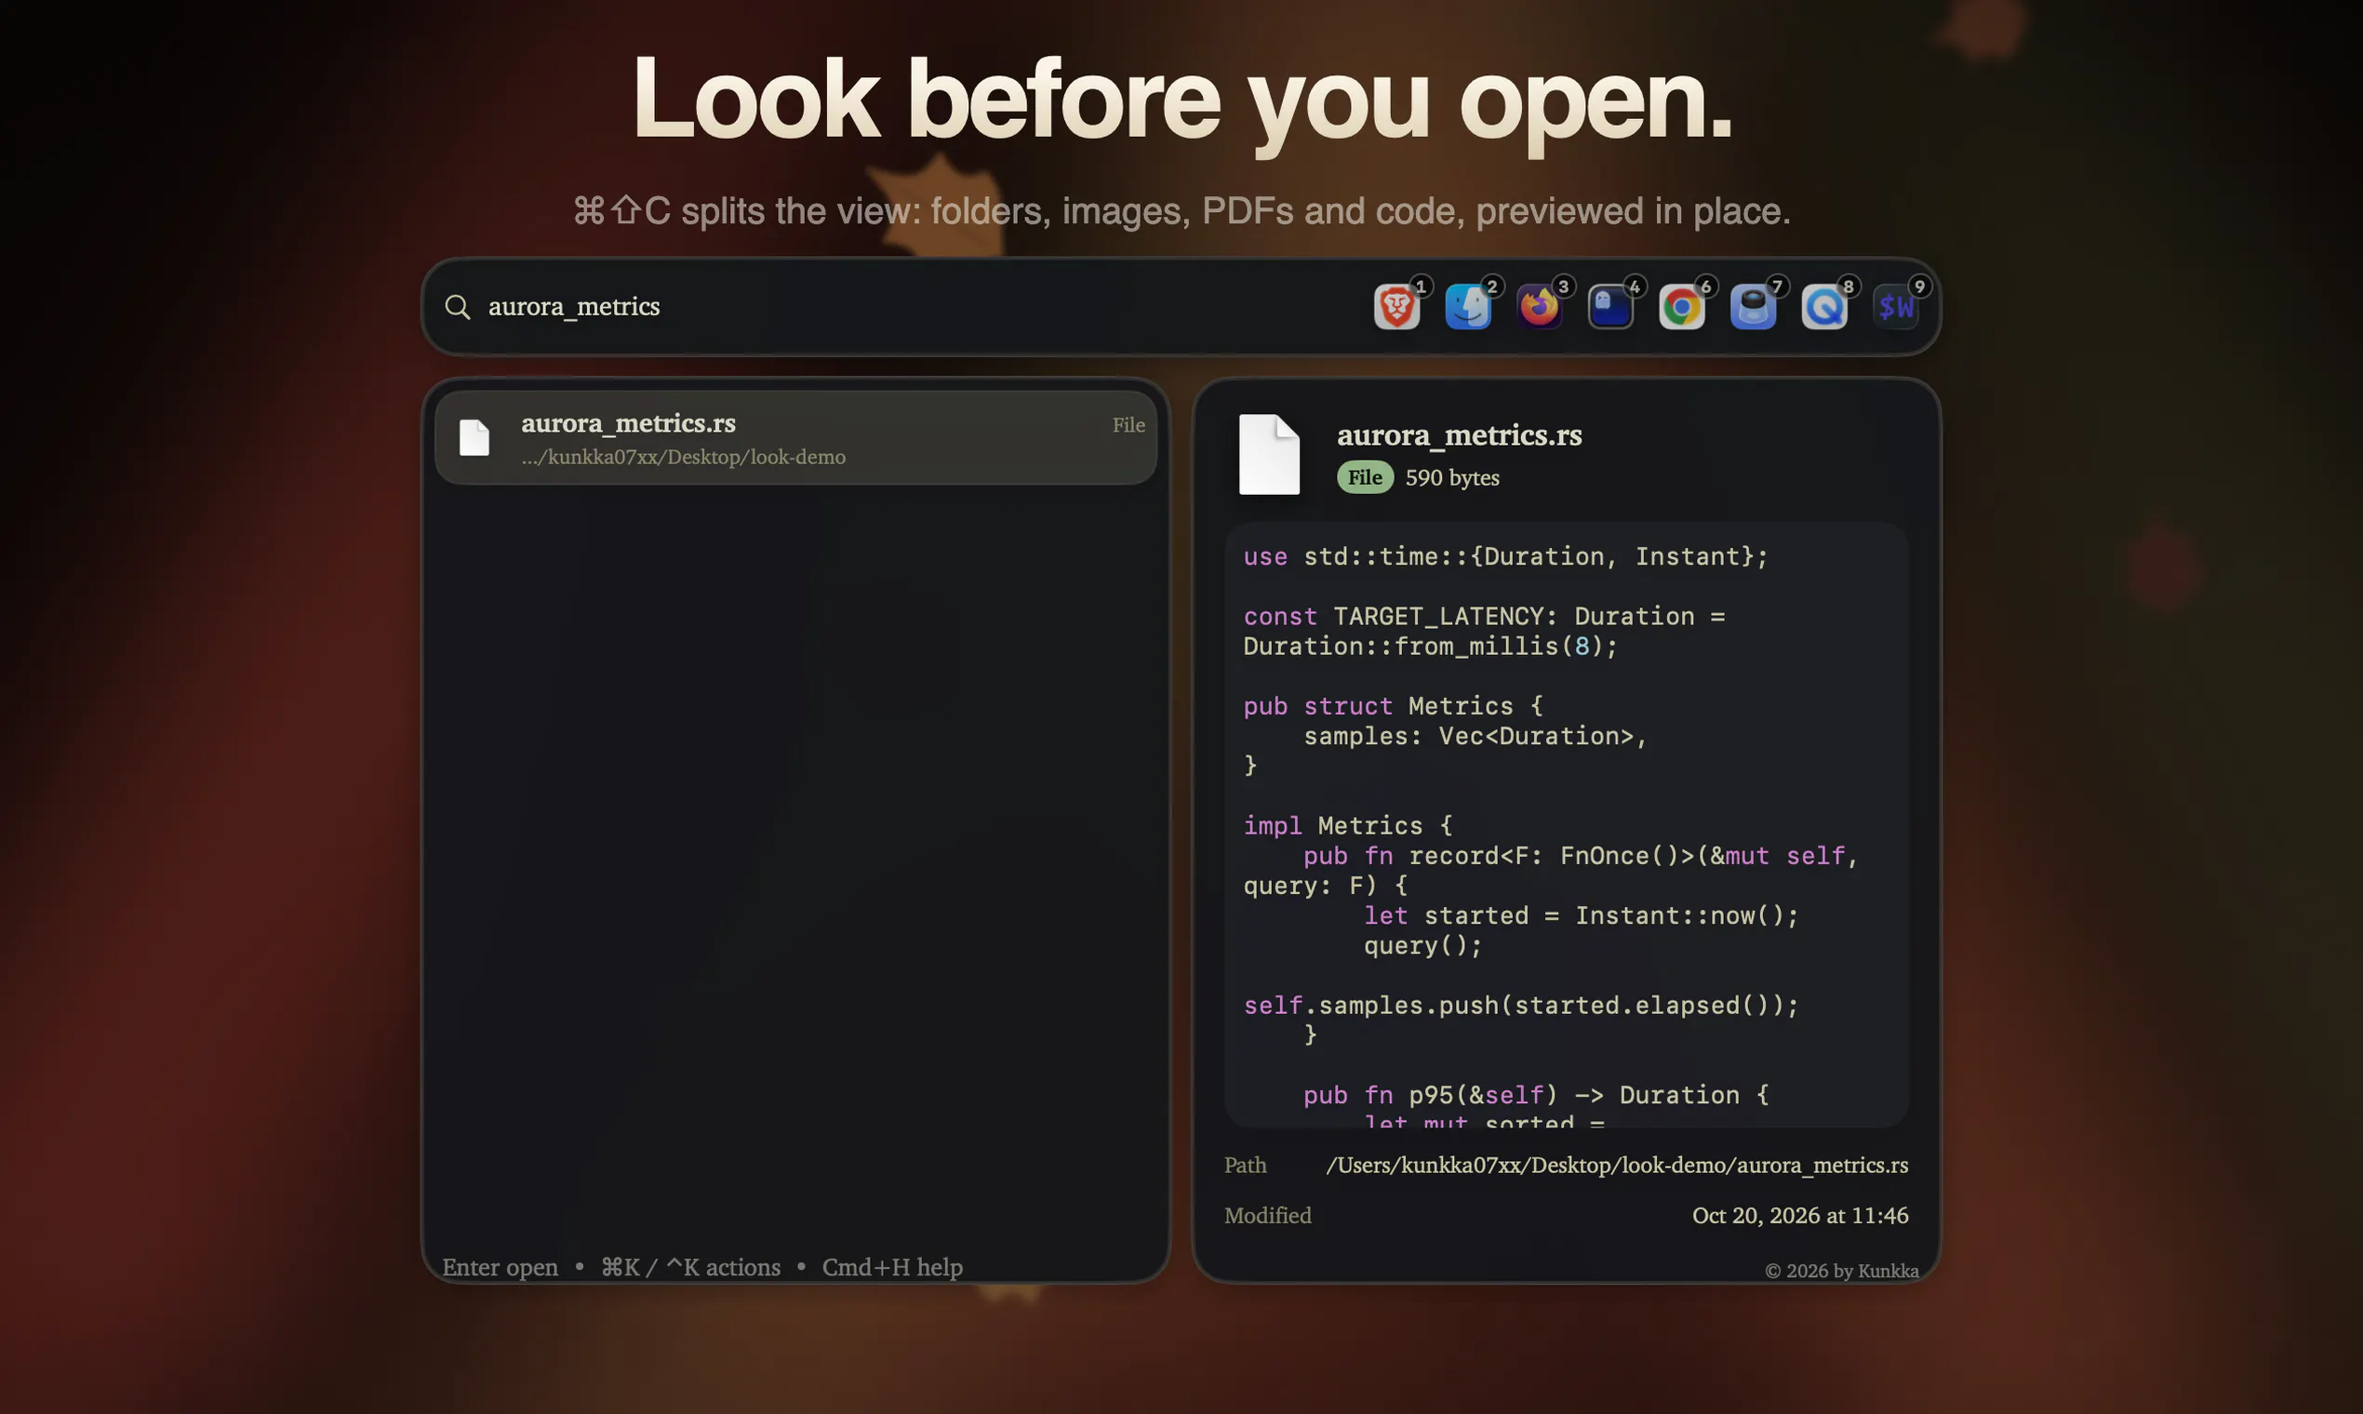
Task: Click the file icon in the result row
Action: (x=474, y=437)
